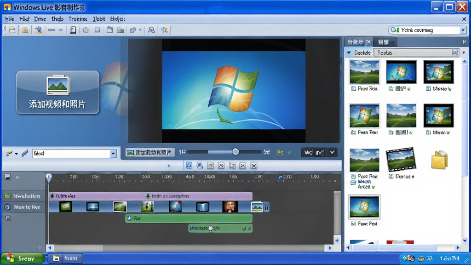Image resolution: width=471 pixels, height=265 pixels.
Task: Switch to the second right-panel tab
Action: pyautogui.click(x=383, y=42)
